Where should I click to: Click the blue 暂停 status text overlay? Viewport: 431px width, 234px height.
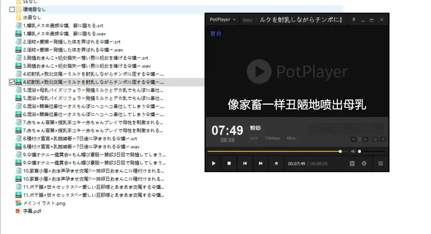tap(216, 34)
